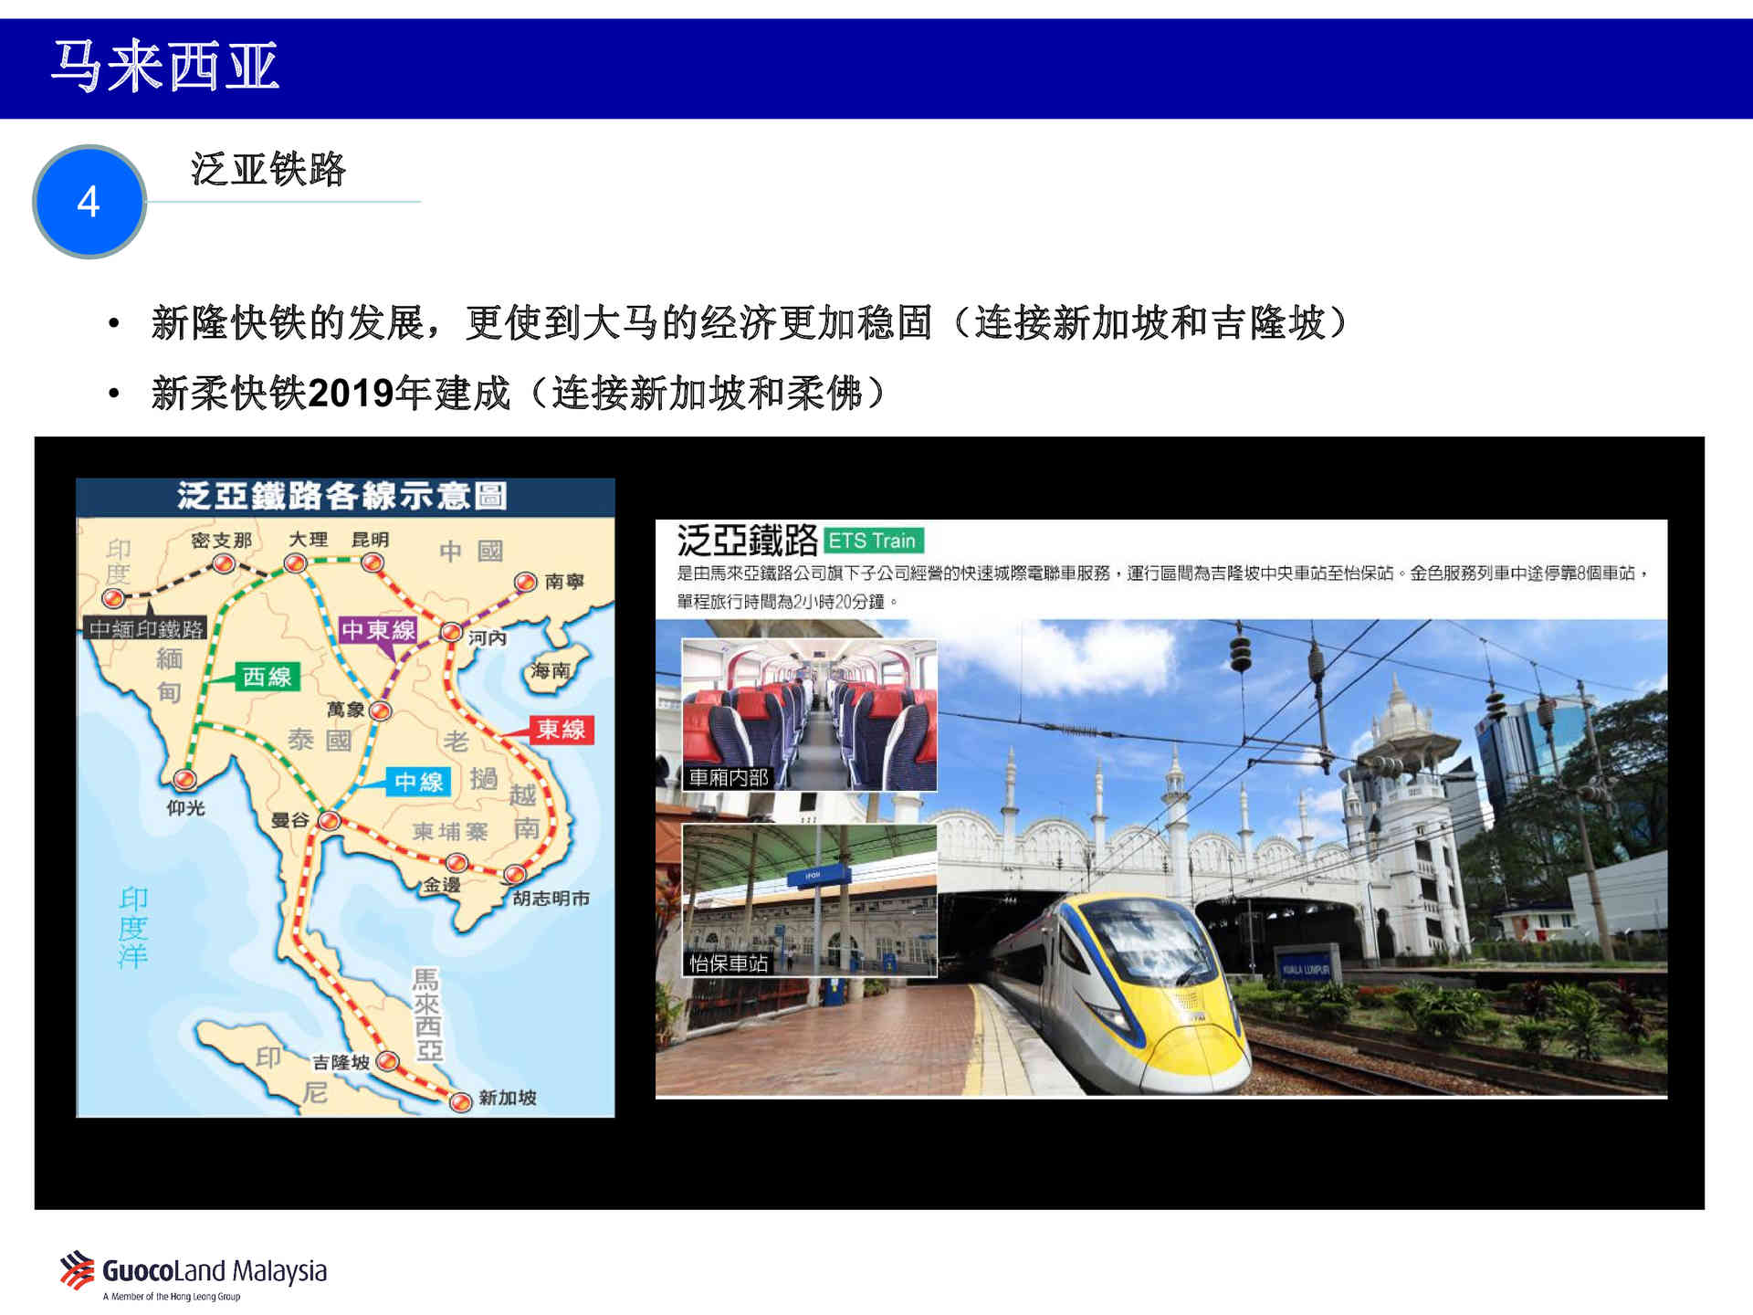Click the 泛亚铁路 section heading
1753x1315 pixels.
click(x=268, y=170)
